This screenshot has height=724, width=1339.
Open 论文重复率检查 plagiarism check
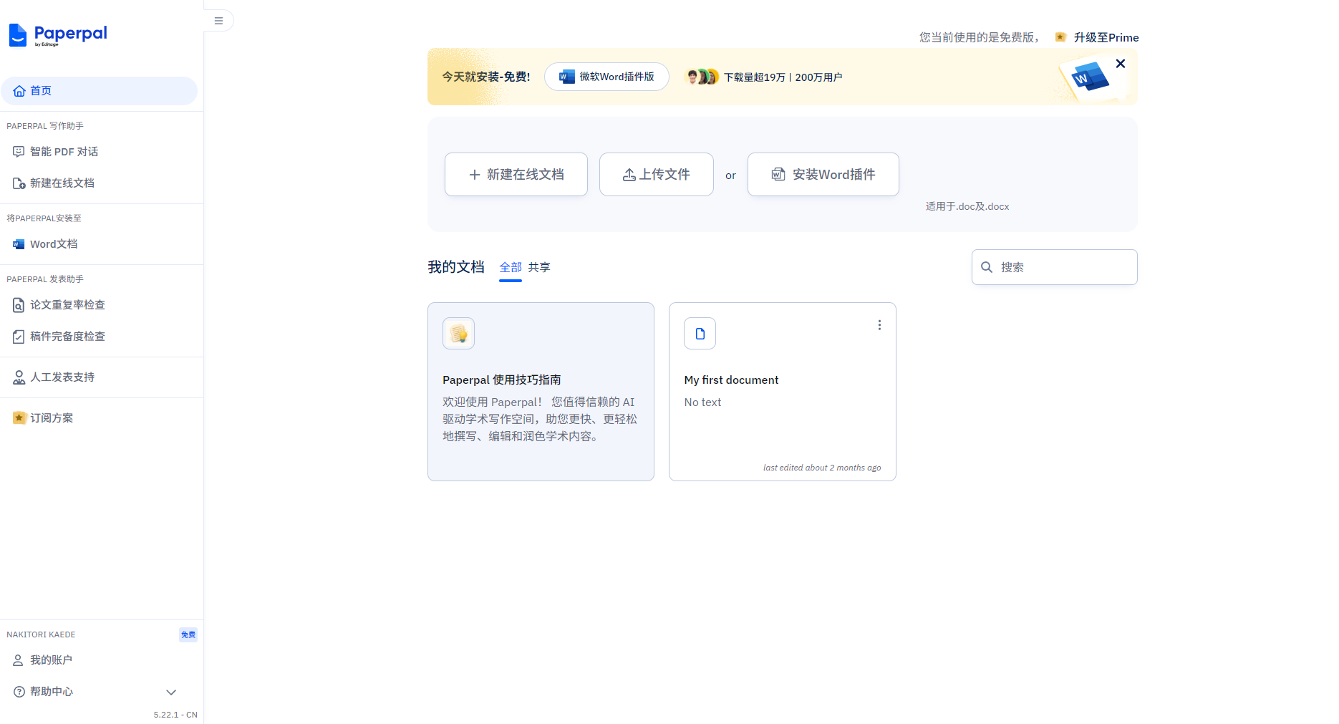point(99,305)
